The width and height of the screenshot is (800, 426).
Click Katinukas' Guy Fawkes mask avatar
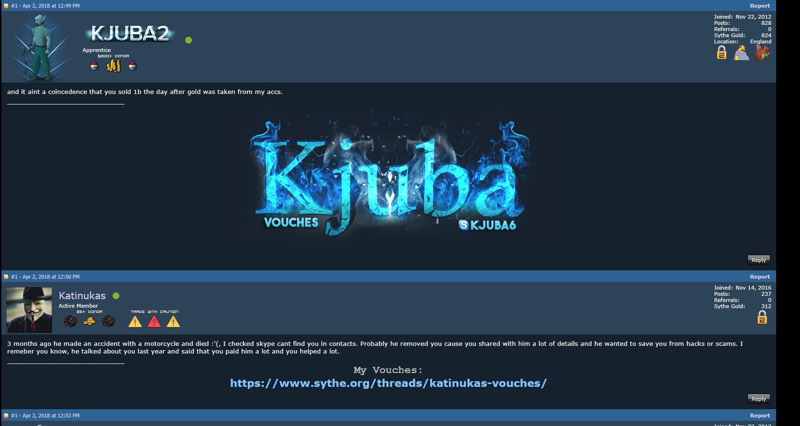point(29,310)
